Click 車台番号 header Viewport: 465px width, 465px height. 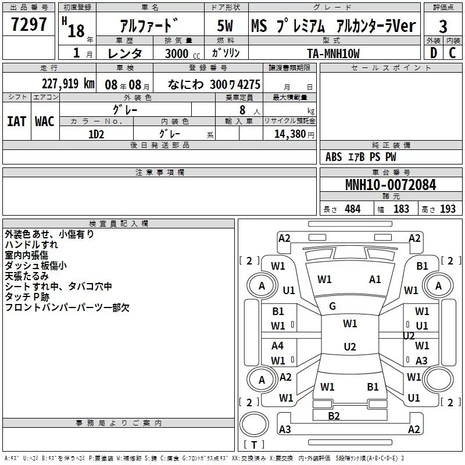[391, 172]
